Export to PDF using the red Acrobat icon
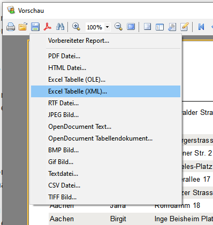 pyautogui.click(x=48, y=27)
